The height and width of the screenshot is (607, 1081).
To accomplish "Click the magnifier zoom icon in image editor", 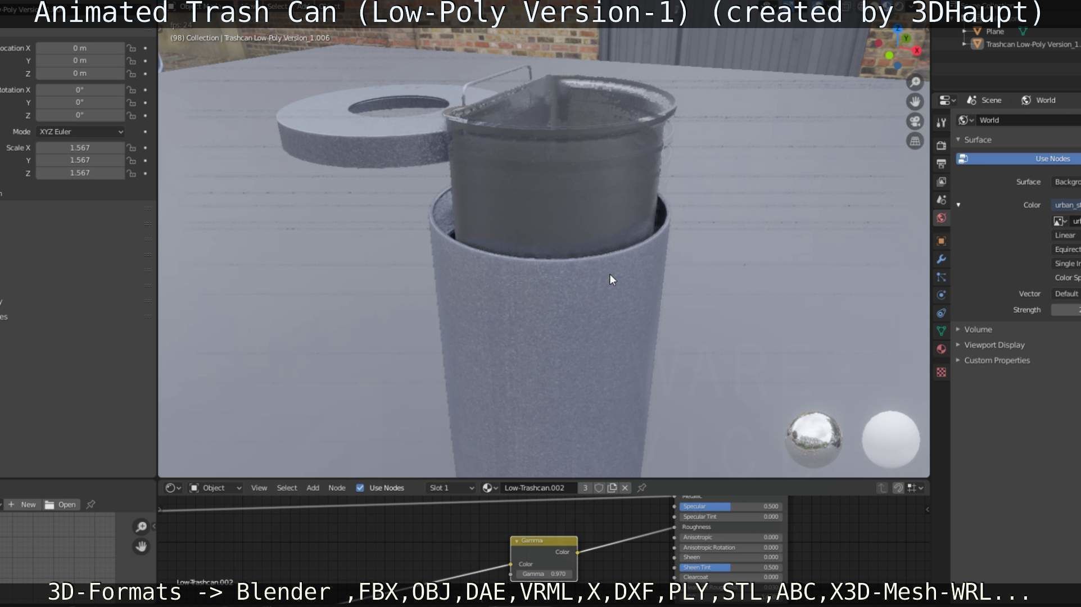I will pyautogui.click(x=141, y=527).
